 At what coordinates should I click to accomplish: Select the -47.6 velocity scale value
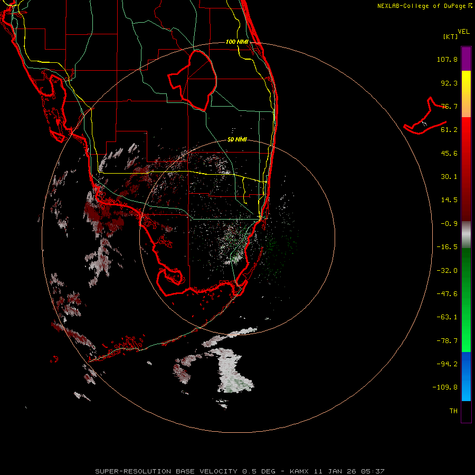[x=447, y=294]
